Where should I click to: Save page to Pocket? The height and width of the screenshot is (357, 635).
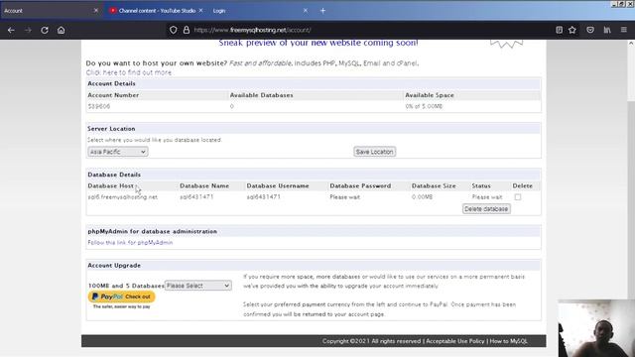tap(590, 30)
